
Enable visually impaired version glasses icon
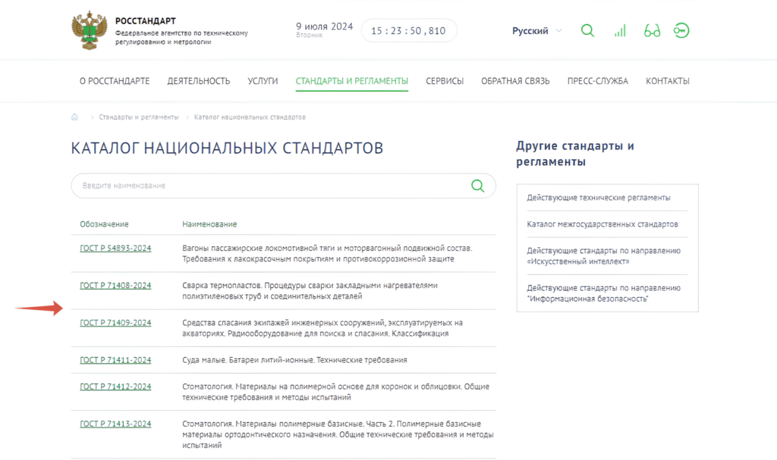652,31
